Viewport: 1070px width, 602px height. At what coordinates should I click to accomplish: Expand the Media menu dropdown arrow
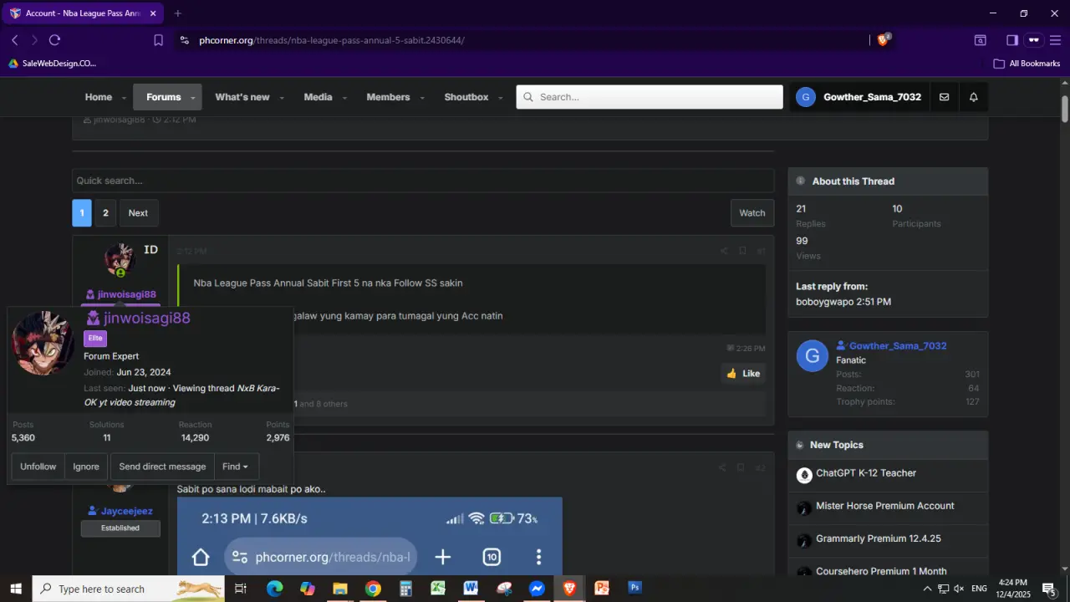click(344, 98)
